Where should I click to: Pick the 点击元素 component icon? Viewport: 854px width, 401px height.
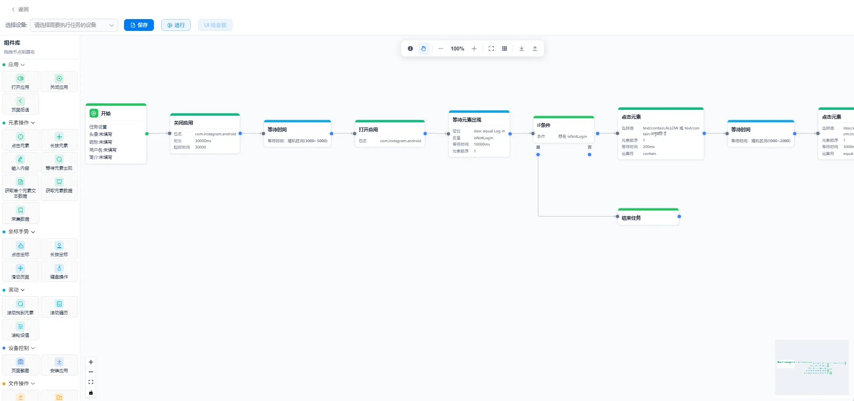(x=21, y=137)
